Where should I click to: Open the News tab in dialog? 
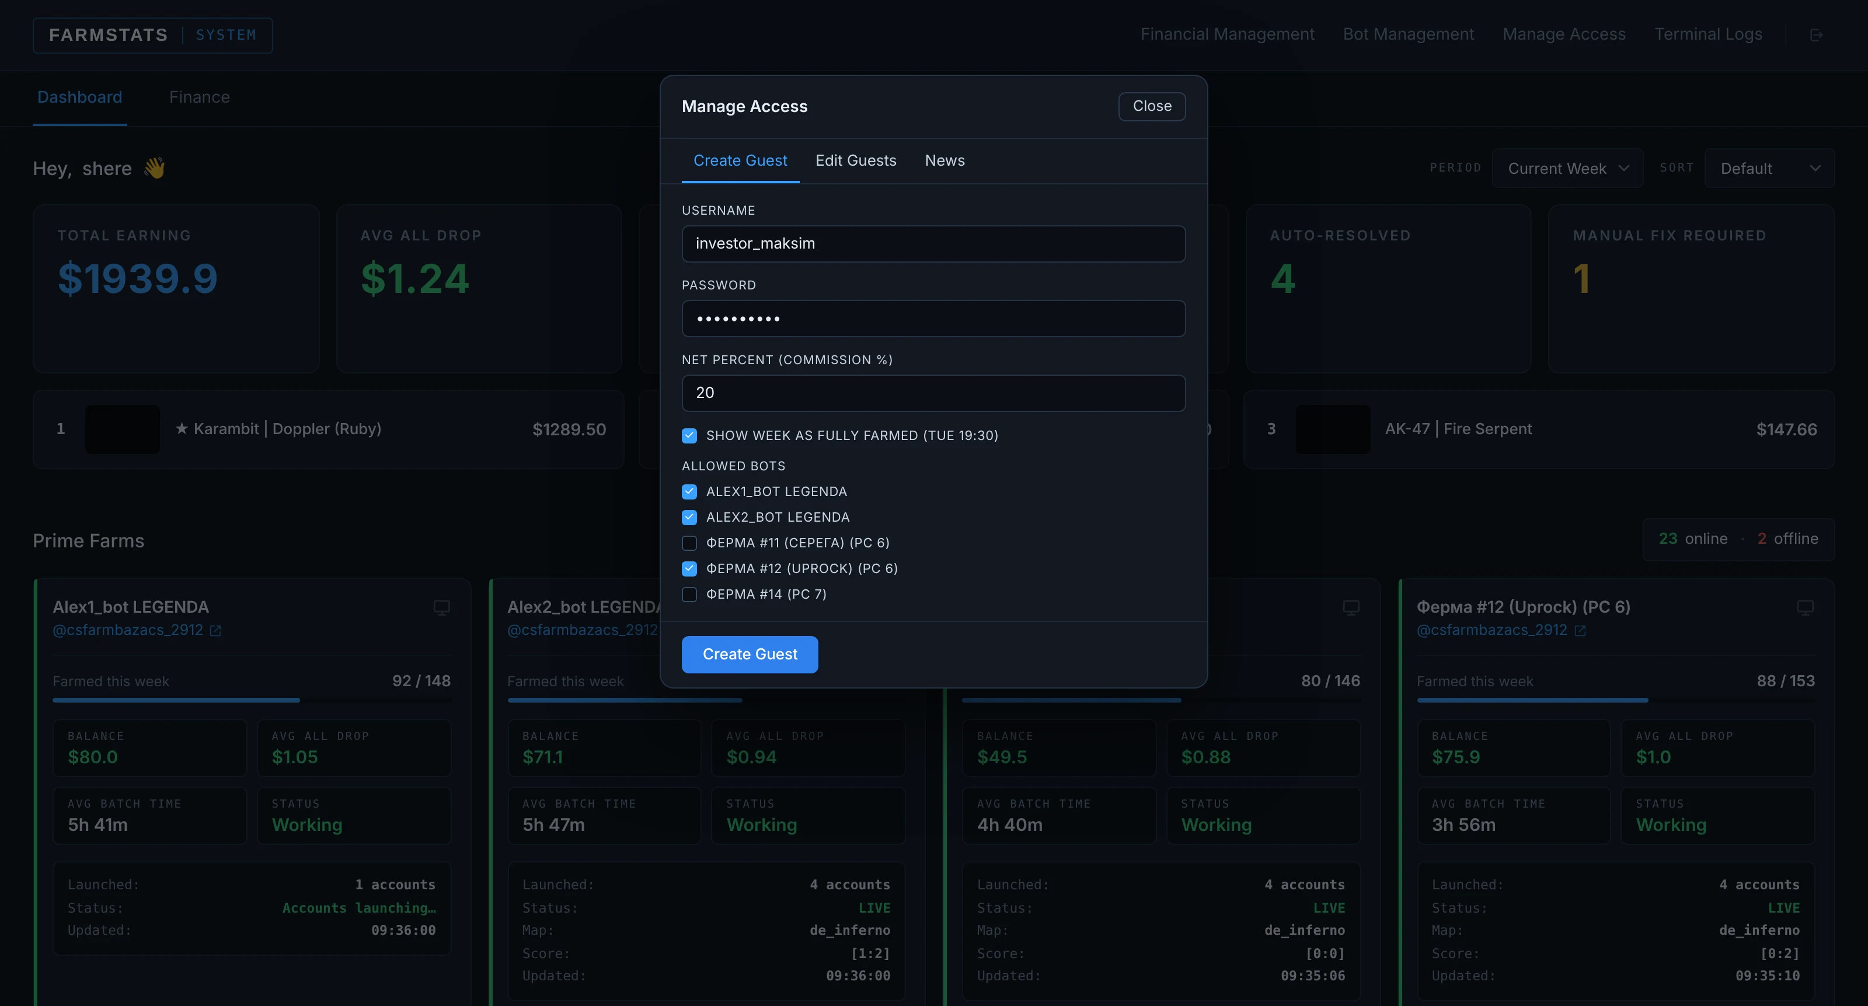pos(944,160)
